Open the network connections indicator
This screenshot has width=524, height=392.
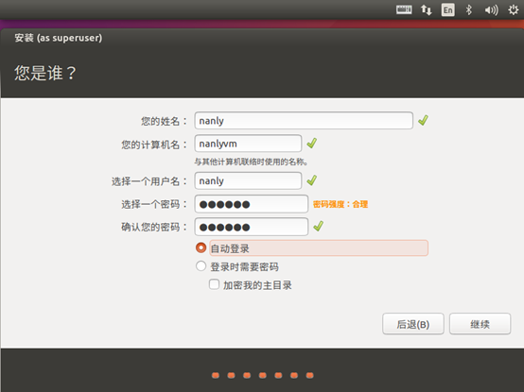pos(426,9)
